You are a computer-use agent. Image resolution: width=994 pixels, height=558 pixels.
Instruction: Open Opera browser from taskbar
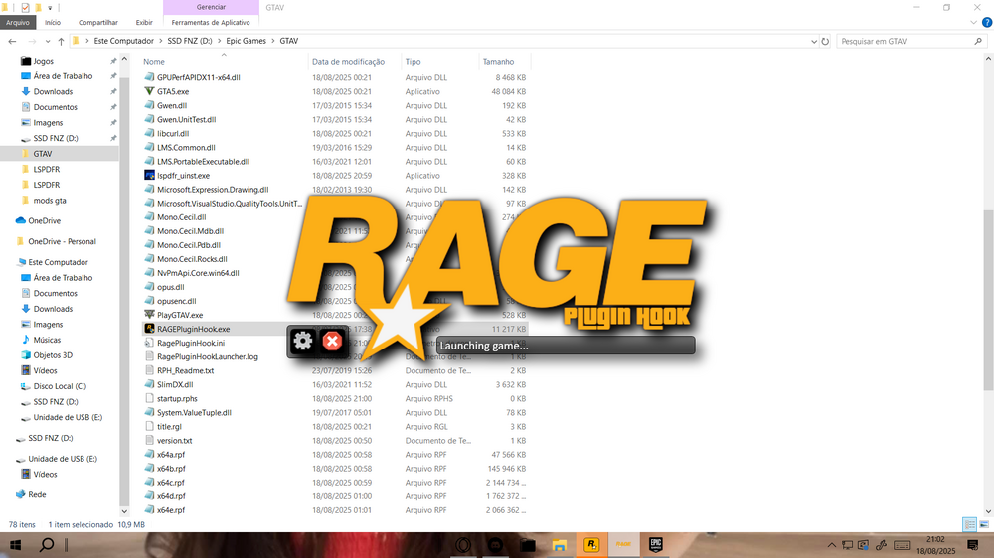tap(463, 545)
